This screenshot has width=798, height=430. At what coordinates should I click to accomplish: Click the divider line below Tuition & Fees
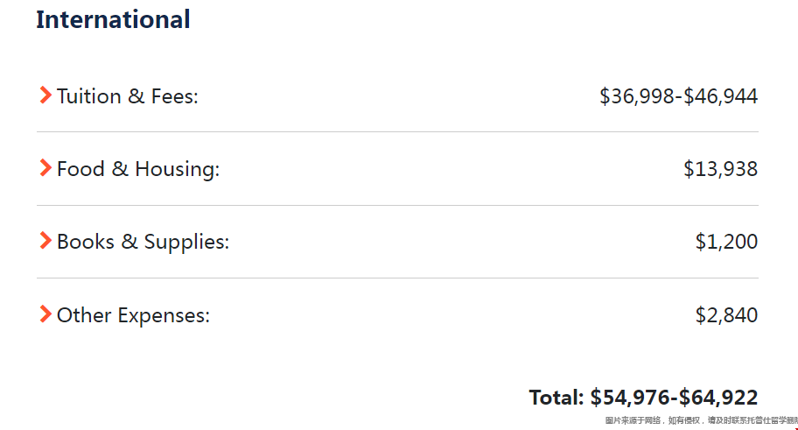click(x=397, y=132)
